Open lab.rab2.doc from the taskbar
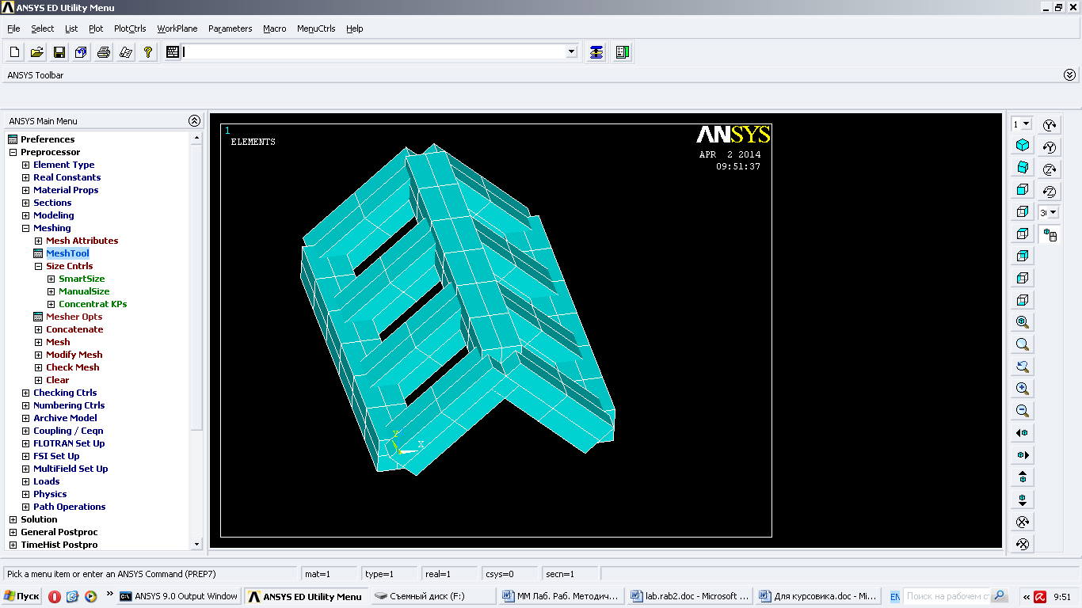 689,597
